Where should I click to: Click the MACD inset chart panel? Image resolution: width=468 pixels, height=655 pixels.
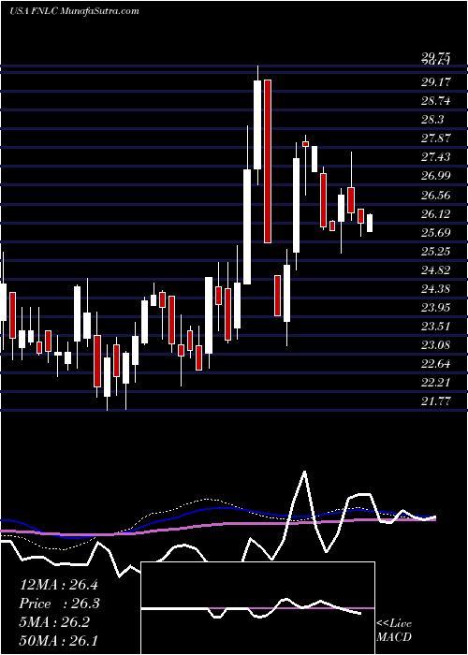pyautogui.click(x=258, y=608)
